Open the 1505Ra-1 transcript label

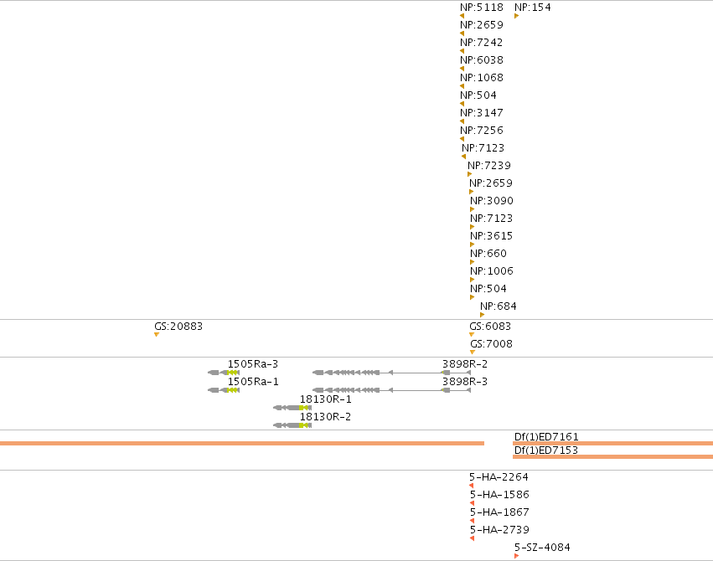click(253, 382)
